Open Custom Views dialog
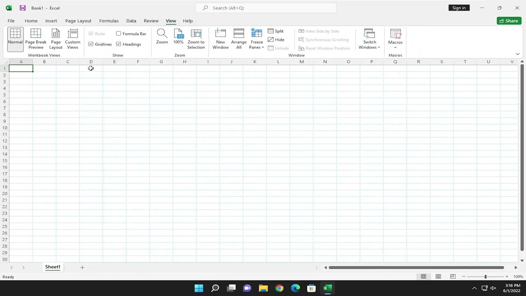The width and height of the screenshot is (526, 296). (73, 39)
